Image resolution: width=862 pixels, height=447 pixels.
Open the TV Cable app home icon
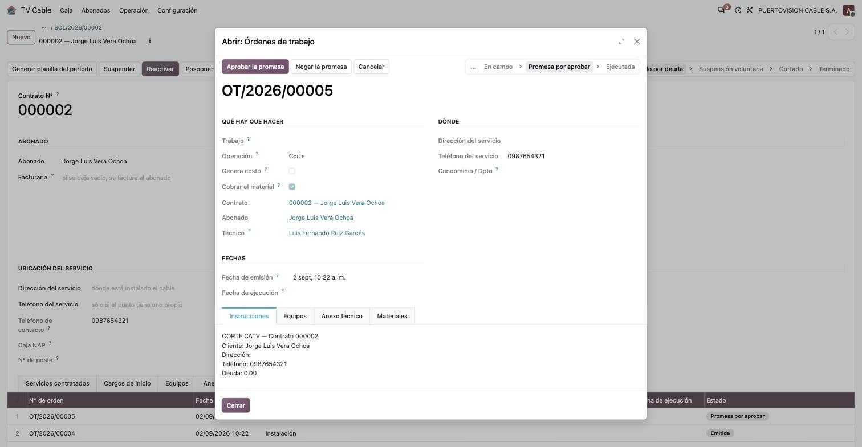tap(11, 10)
